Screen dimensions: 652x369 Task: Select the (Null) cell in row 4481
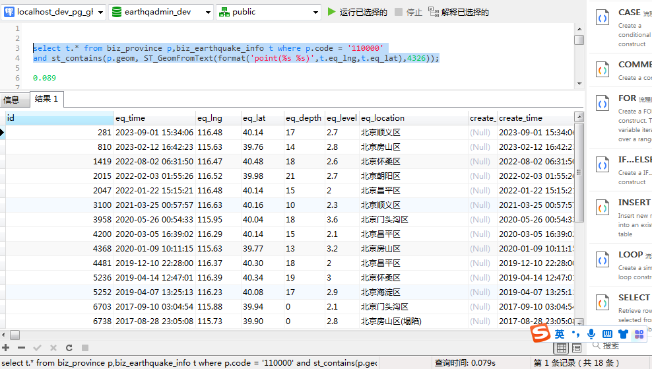[482, 263]
